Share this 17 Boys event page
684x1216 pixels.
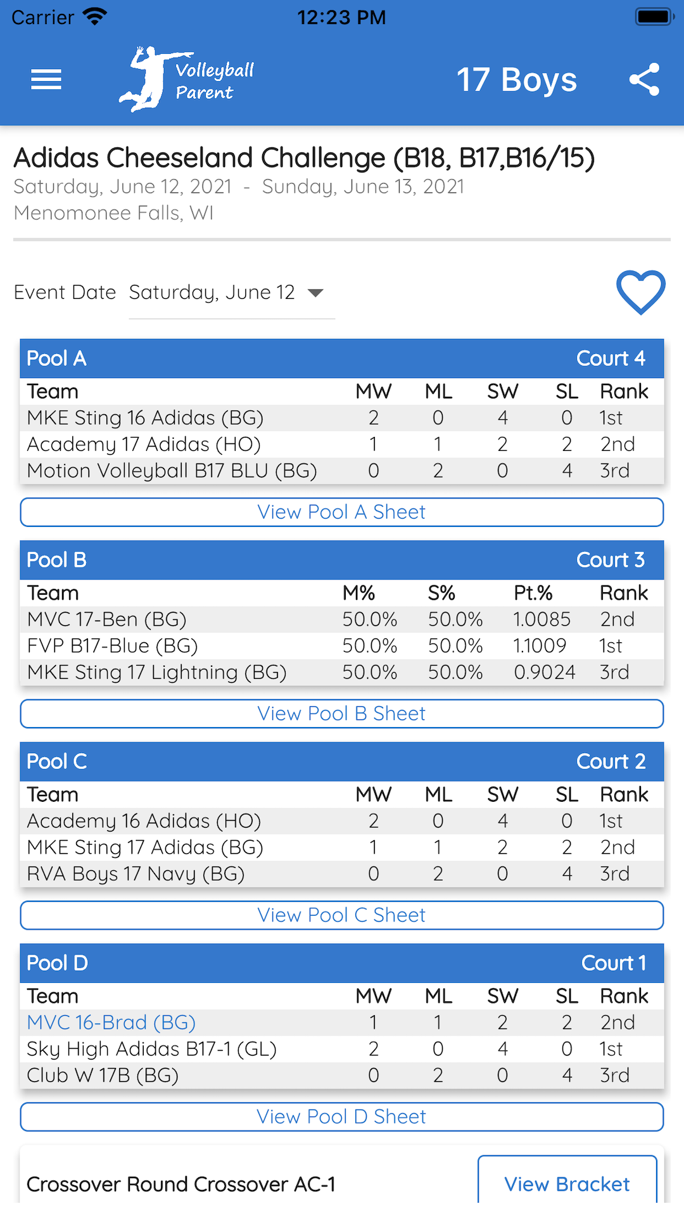click(x=644, y=80)
